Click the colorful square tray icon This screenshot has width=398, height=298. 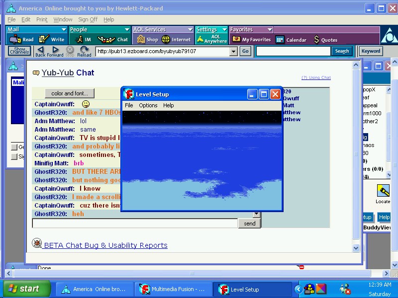pos(320,289)
